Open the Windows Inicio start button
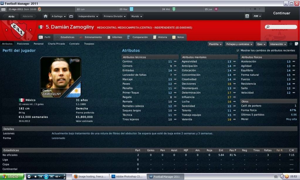This screenshot has height=180, width=300. pos(12,176)
